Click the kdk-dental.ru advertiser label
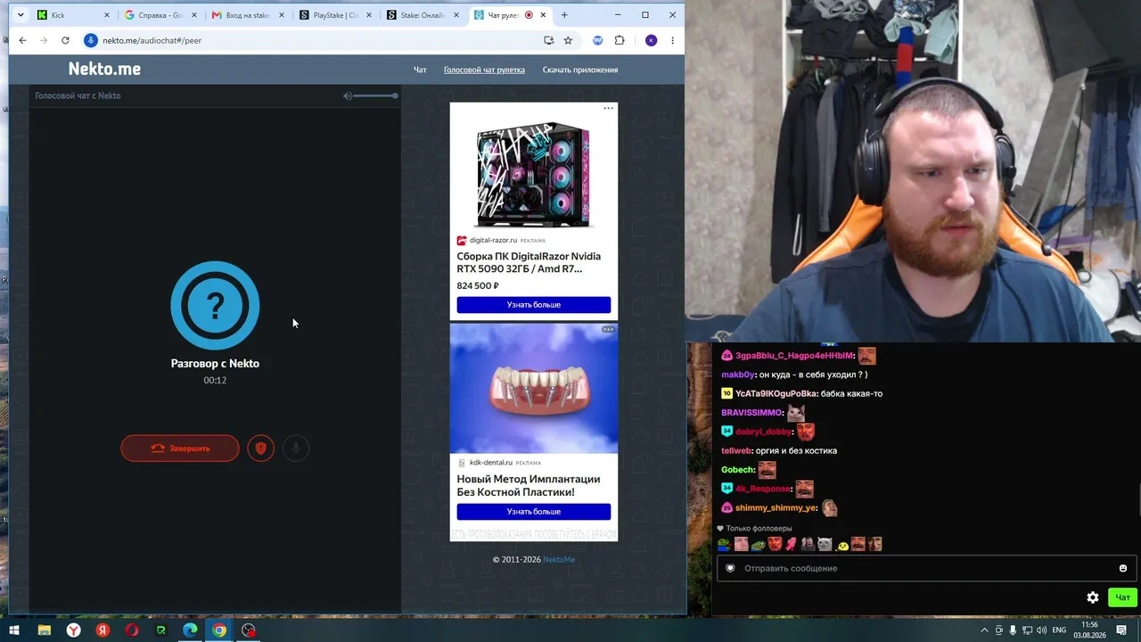The width and height of the screenshot is (1141, 642). click(491, 463)
